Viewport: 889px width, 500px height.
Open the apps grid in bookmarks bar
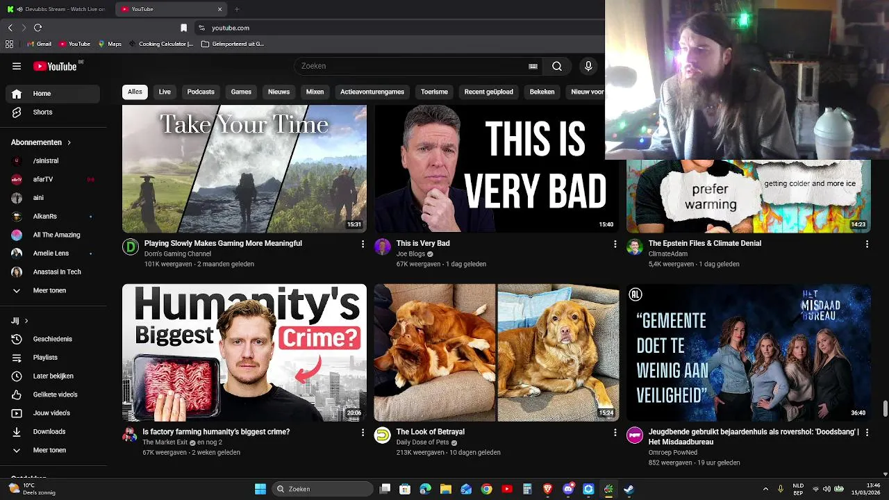point(9,44)
